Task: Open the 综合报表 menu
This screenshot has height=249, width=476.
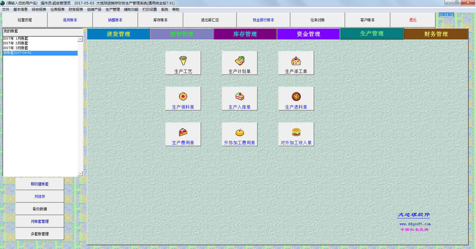Action: coord(39,10)
